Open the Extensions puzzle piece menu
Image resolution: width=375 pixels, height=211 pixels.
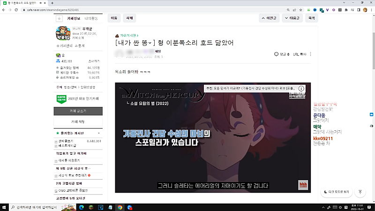tap(346, 10)
